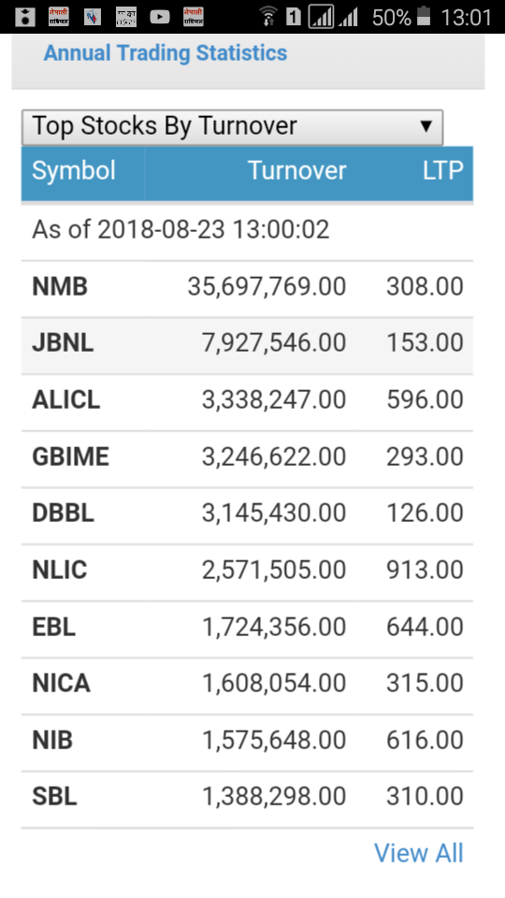Click the LTP column header
505x898 pixels.
pyautogui.click(x=443, y=171)
